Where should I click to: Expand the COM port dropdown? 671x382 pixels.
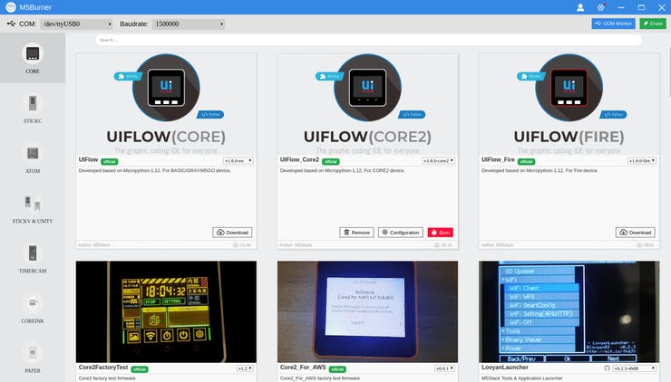point(77,24)
